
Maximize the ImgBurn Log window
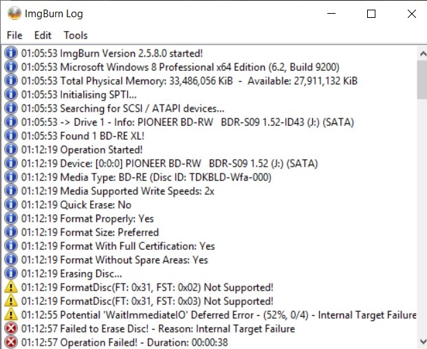[x=371, y=14]
